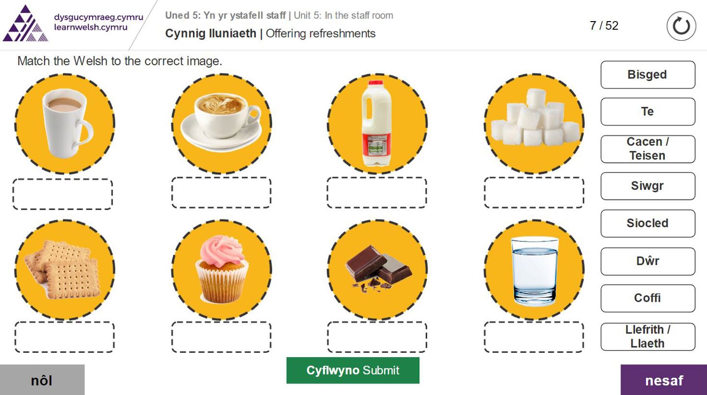The width and height of the screenshot is (707, 395).
Task: Choose the Siwgr word tile
Action: click(x=648, y=186)
